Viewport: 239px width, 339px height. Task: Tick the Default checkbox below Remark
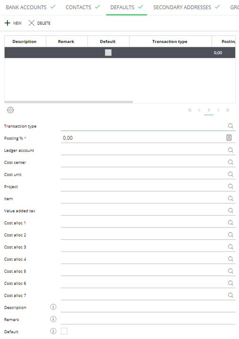coord(64,331)
